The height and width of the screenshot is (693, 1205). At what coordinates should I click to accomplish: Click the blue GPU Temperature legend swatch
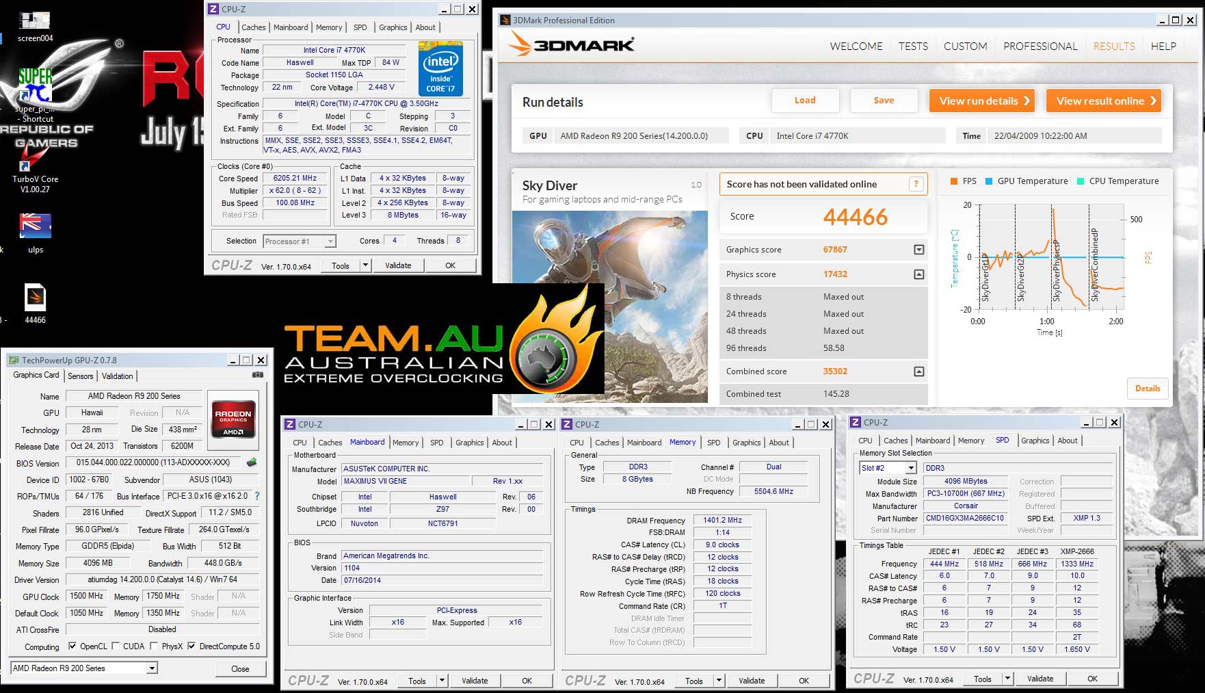tap(989, 181)
